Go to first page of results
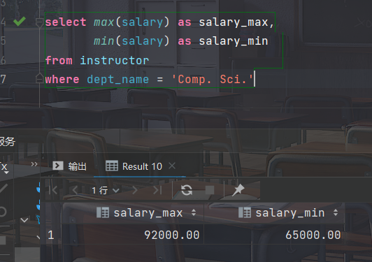The height and width of the screenshot is (262, 372). (53, 190)
